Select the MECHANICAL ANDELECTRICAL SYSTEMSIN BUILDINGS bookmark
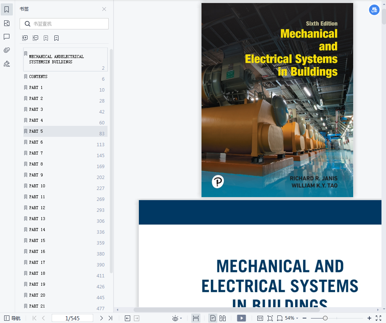The height and width of the screenshot is (323, 386). 66,60
